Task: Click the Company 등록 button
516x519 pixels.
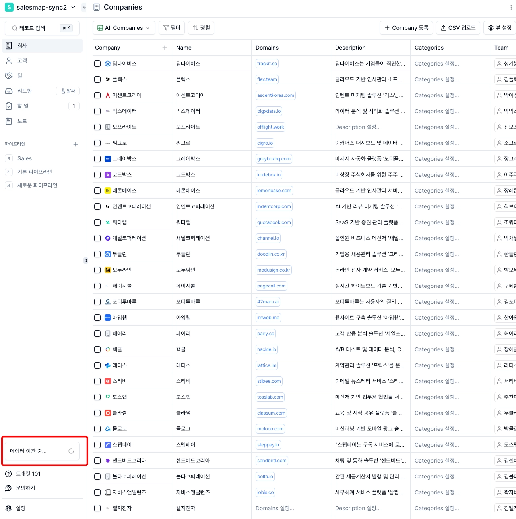Action: point(406,28)
